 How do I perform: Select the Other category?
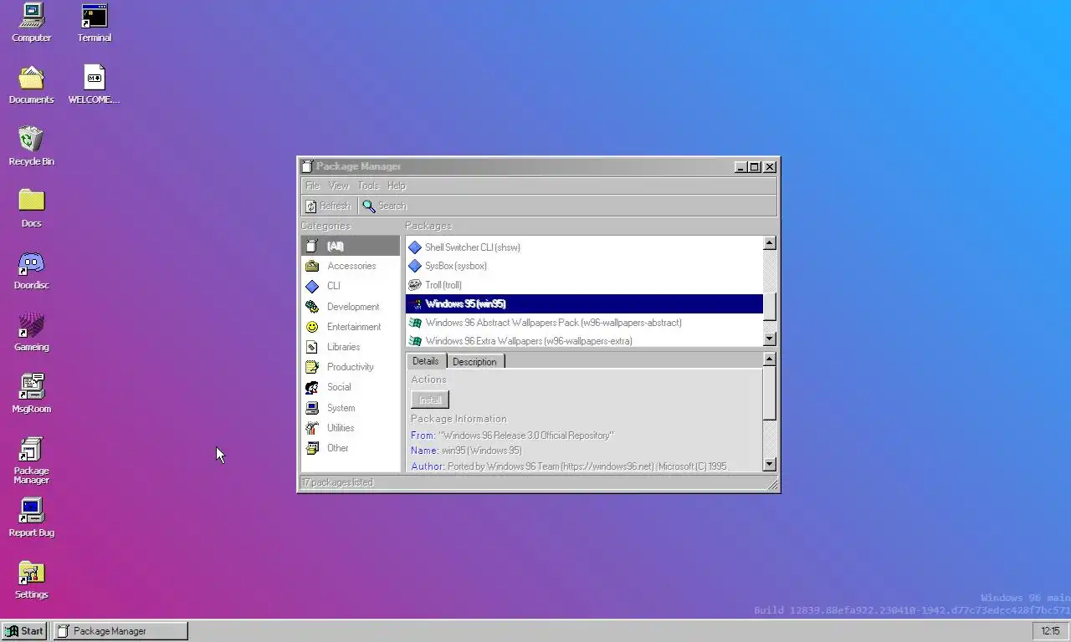351,448
